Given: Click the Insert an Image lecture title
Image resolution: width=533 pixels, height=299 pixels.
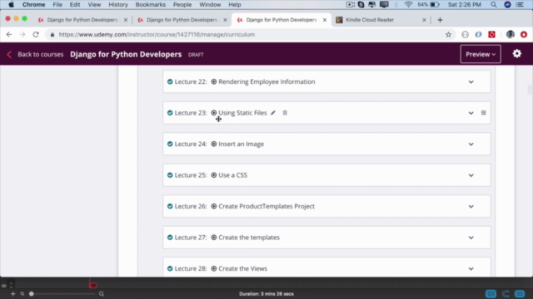Looking at the screenshot, I should 241,144.
